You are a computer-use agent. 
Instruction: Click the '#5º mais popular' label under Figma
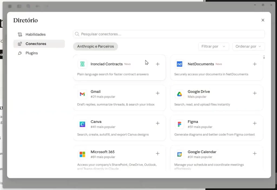tap(200, 127)
